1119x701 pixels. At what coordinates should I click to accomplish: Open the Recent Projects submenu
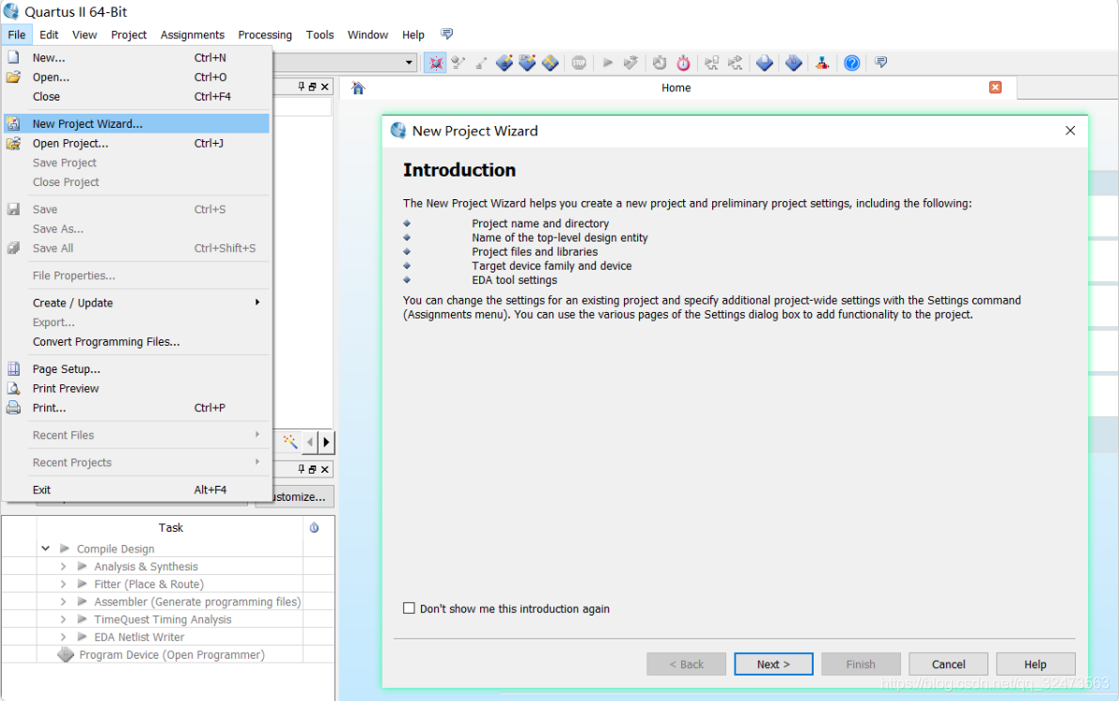[x=137, y=462]
